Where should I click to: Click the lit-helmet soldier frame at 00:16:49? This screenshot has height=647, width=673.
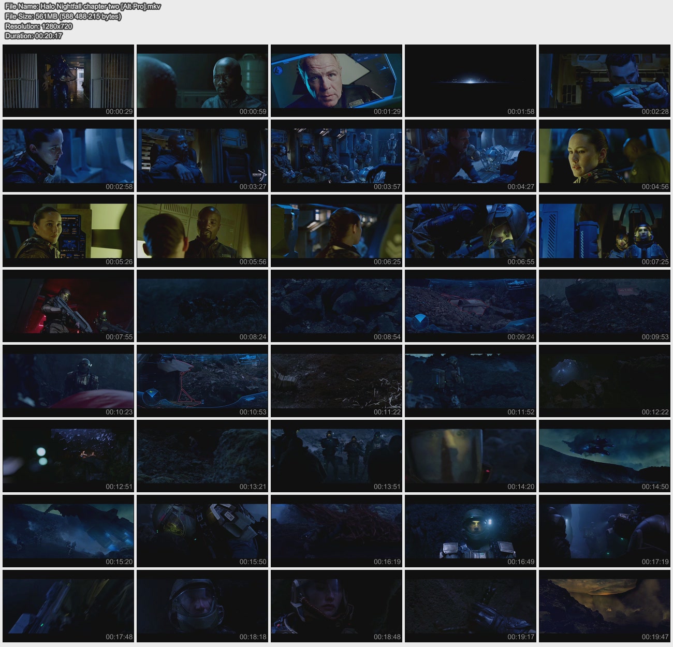[470, 531]
